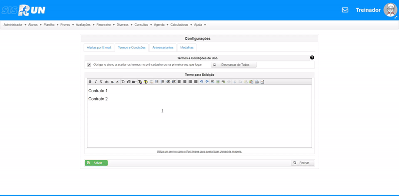Viewport: 399px width, 196px height.
Task: Open the Agenda menu
Action: 161,25
